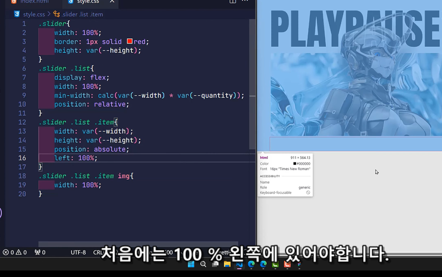Click 'height: var(--height);' on line 4
442x277 pixels.
click(x=98, y=50)
